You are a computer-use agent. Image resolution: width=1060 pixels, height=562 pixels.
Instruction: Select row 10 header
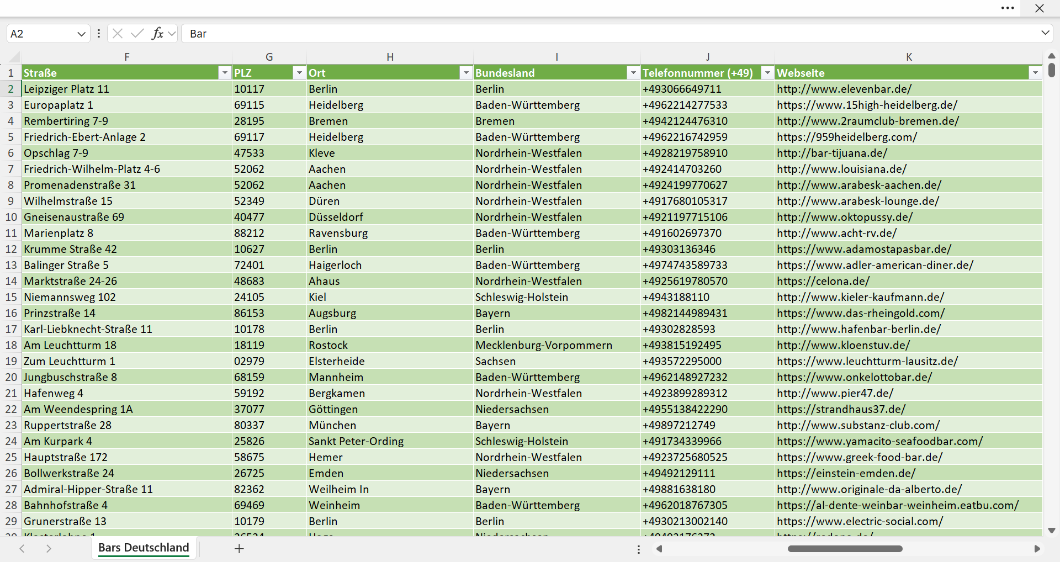(11, 217)
